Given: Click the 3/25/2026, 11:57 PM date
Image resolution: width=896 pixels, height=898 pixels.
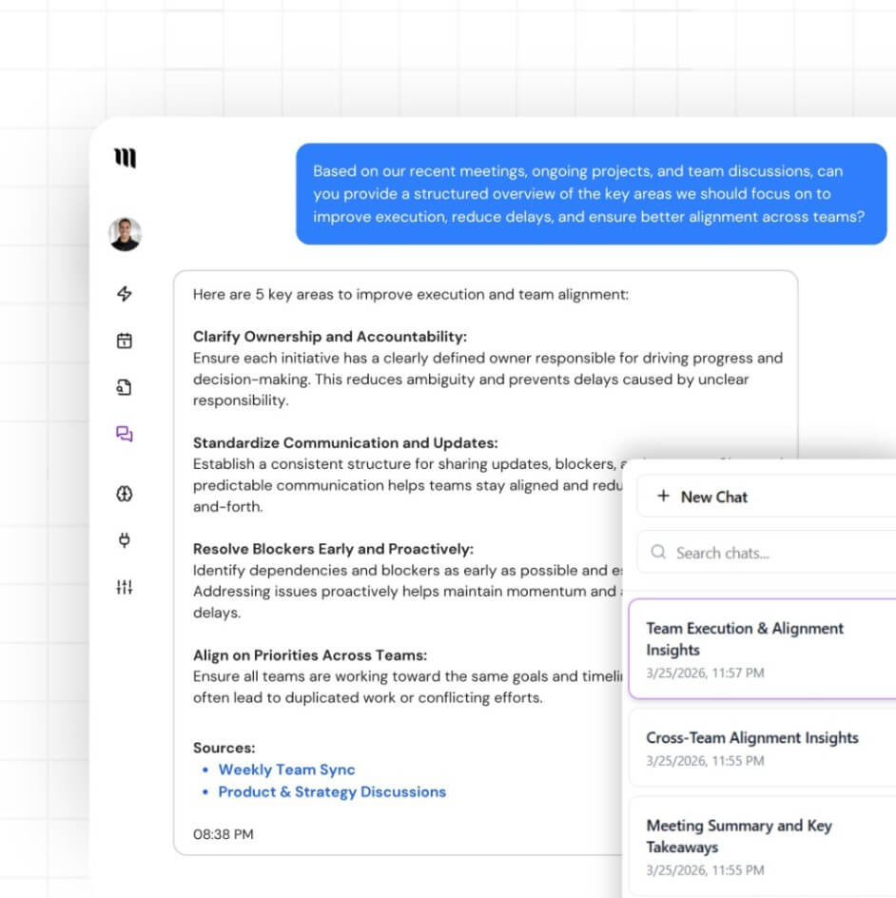Looking at the screenshot, I should click(706, 673).
